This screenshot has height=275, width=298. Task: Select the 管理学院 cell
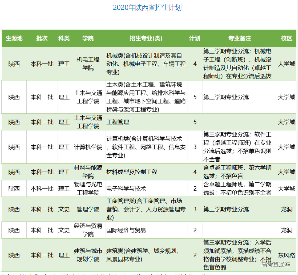pyautogui.click(x=88, y=209)
